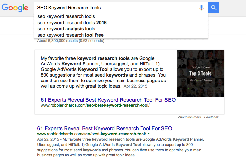This screenshot has height=162, width=246.
Task: Click the featured snippet green robbierichards.com URL
Action: click(x=95, y=105)
